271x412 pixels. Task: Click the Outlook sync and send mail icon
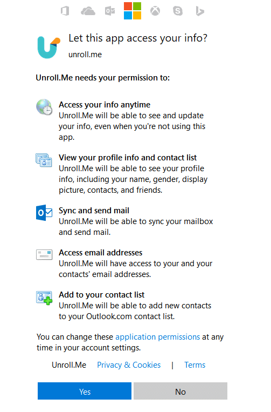coord(44,213)
